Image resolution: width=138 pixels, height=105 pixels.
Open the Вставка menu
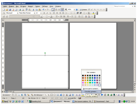[23, 6]
